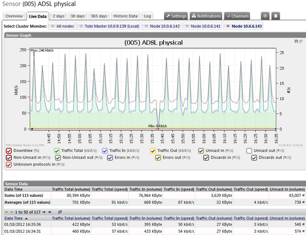Viewport: 306px width, 235px height.
Task: Go to previous page of data table
Action: [x=12, y=212]
